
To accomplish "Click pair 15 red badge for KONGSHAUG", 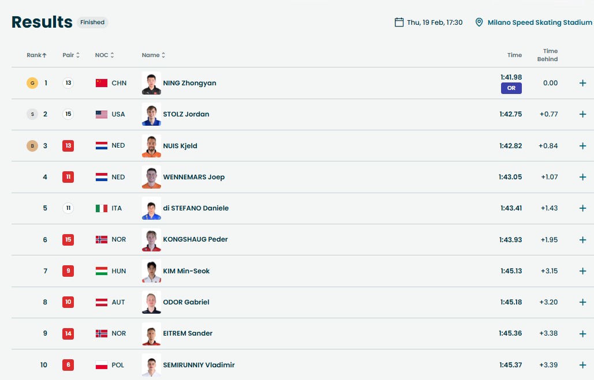I will point(68,240).
